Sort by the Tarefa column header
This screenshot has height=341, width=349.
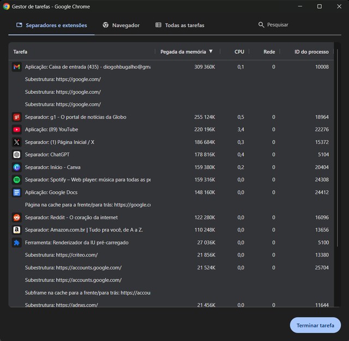[20, 52]
